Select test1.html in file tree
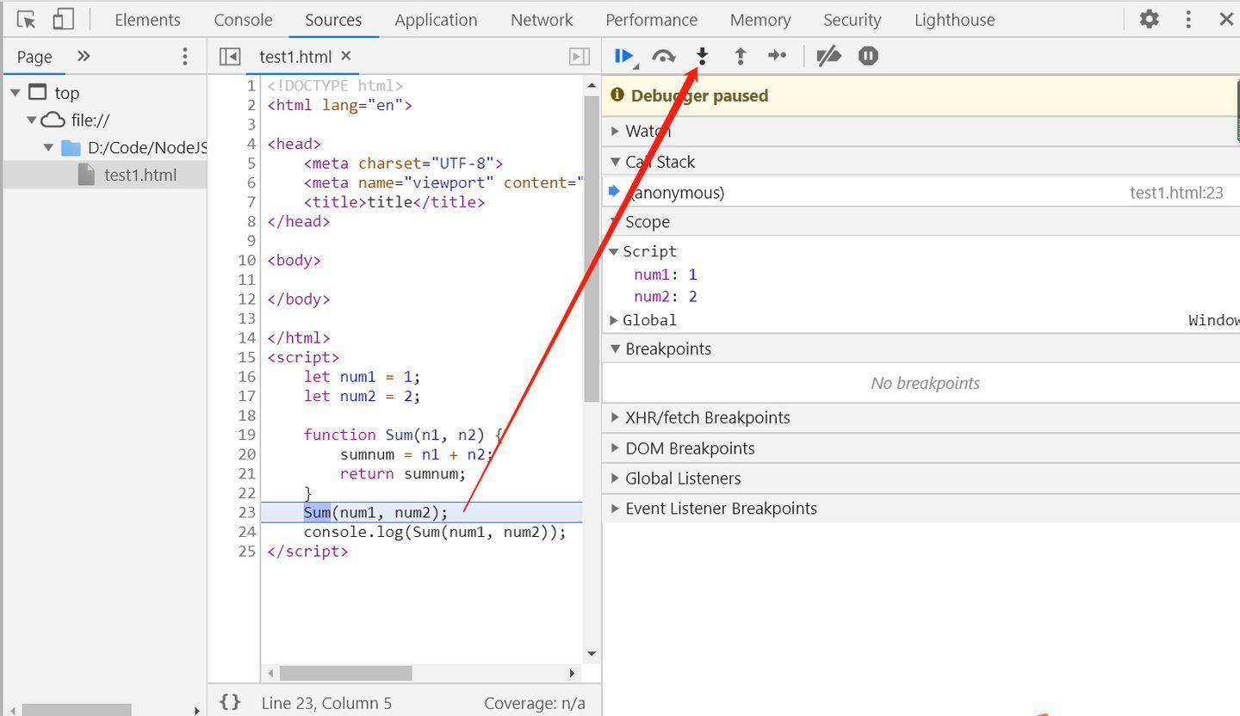Image resolution: width=1240 pixels, height=716 pixels. [105, 175]
